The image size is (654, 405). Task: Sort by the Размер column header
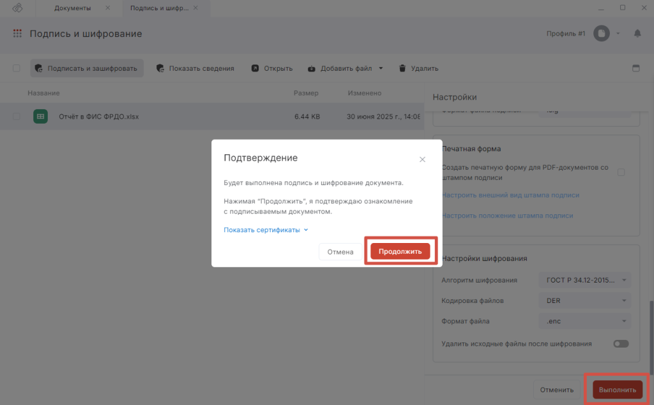[x=306, y=93]
